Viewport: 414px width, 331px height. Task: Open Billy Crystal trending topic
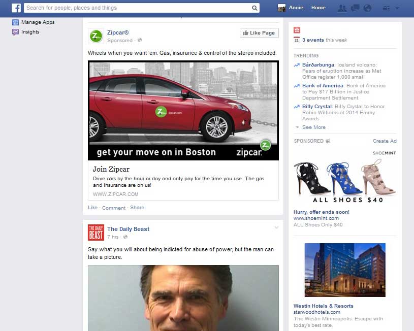pyautogui.click(x=317, y=107)
